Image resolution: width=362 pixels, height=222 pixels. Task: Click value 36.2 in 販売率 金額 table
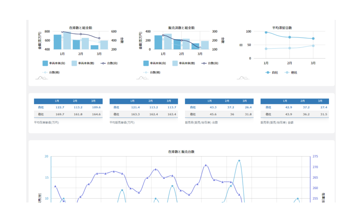306,114
